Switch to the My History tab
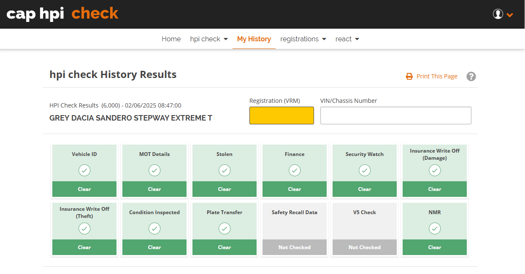 254,39
